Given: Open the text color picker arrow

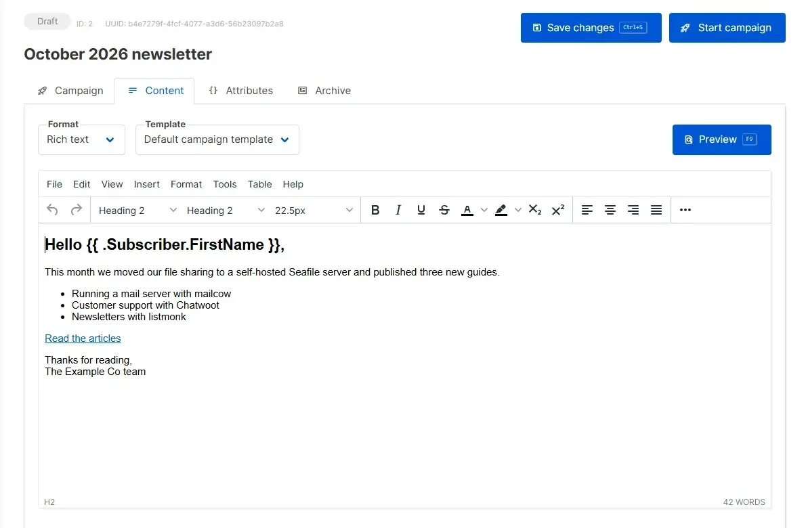Looking at the screenshot, I should pos(484,210).
